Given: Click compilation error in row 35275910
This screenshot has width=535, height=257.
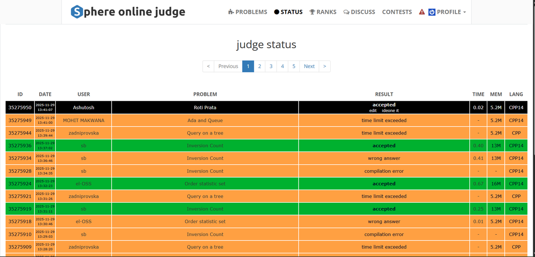Looking at the screenshot, I should [x=384, y=234].
